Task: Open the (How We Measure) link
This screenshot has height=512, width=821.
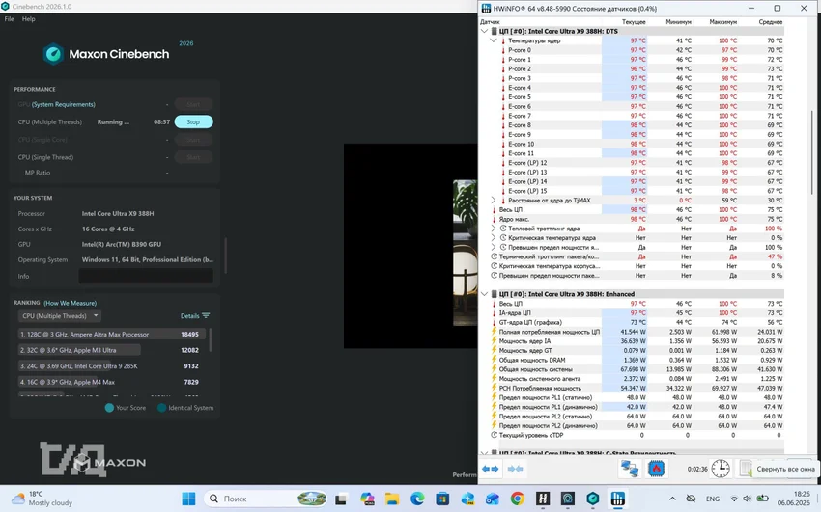Action: tap(71, 303)
